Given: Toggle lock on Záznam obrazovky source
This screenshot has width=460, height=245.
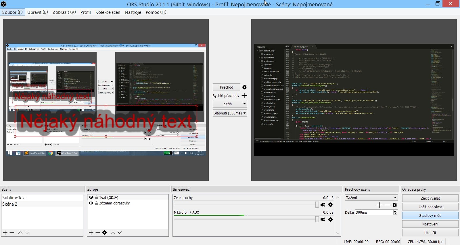Looking at the screenshot, I should click(96, 203).
